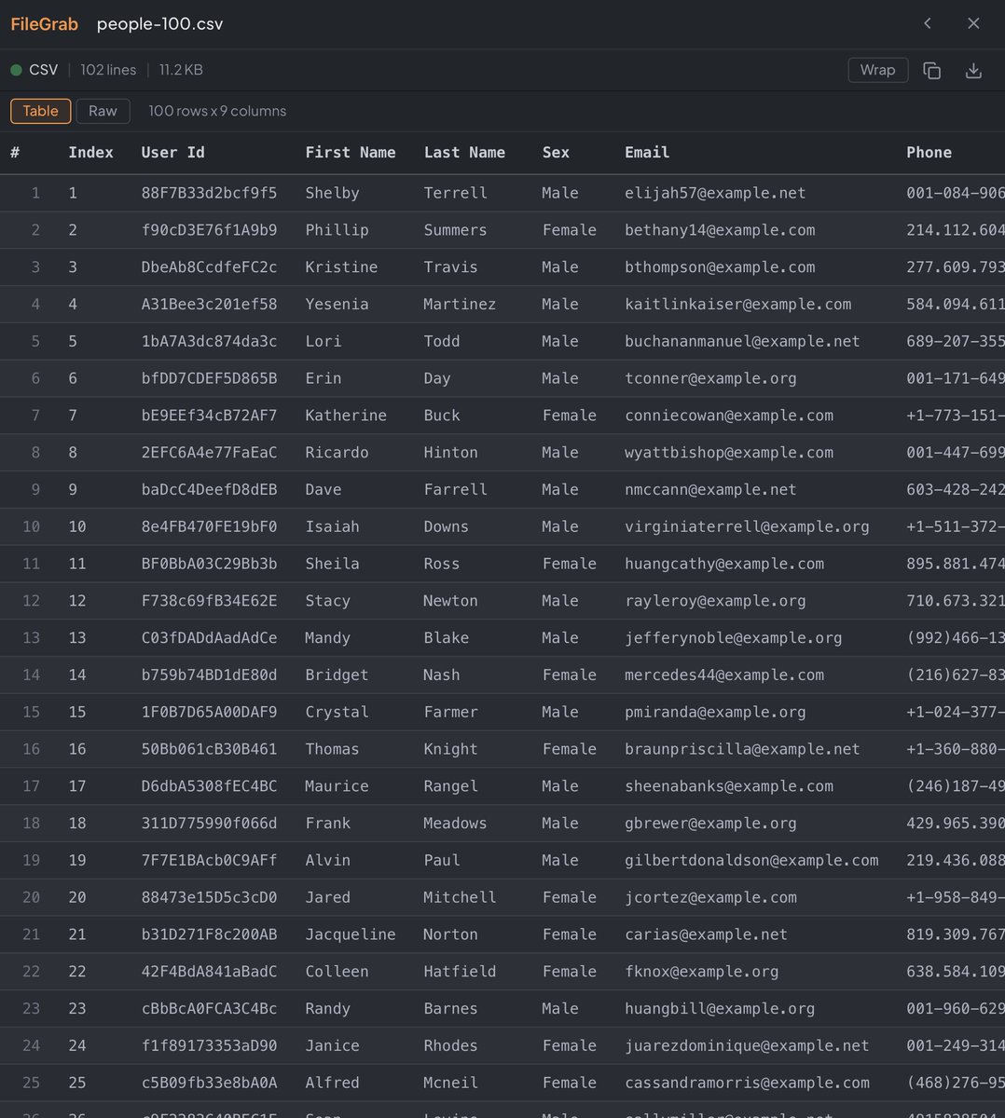
Task: Click email gilbertdonaldson@example.com
Action: pos(751,861)
